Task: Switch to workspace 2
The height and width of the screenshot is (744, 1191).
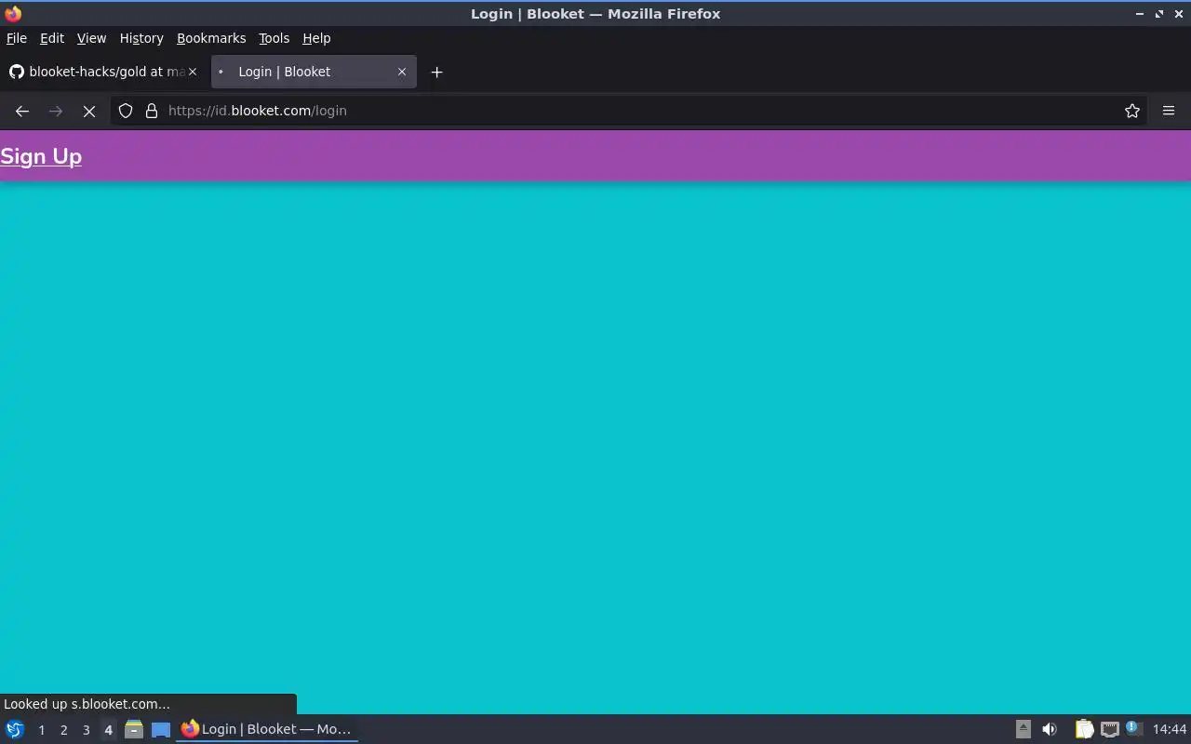Action: coord(63,730)
